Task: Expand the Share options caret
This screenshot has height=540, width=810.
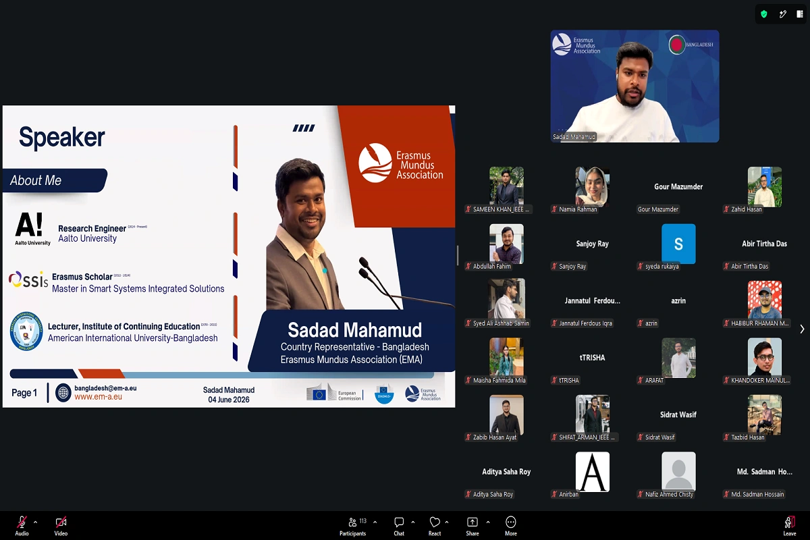Action: click(x=488, y=522)
